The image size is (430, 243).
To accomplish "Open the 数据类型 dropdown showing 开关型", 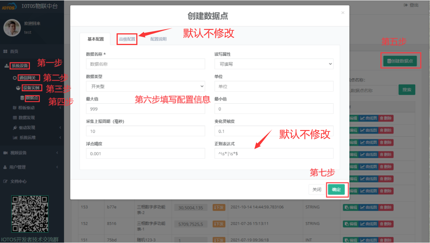I will click(x=145, y=86).
